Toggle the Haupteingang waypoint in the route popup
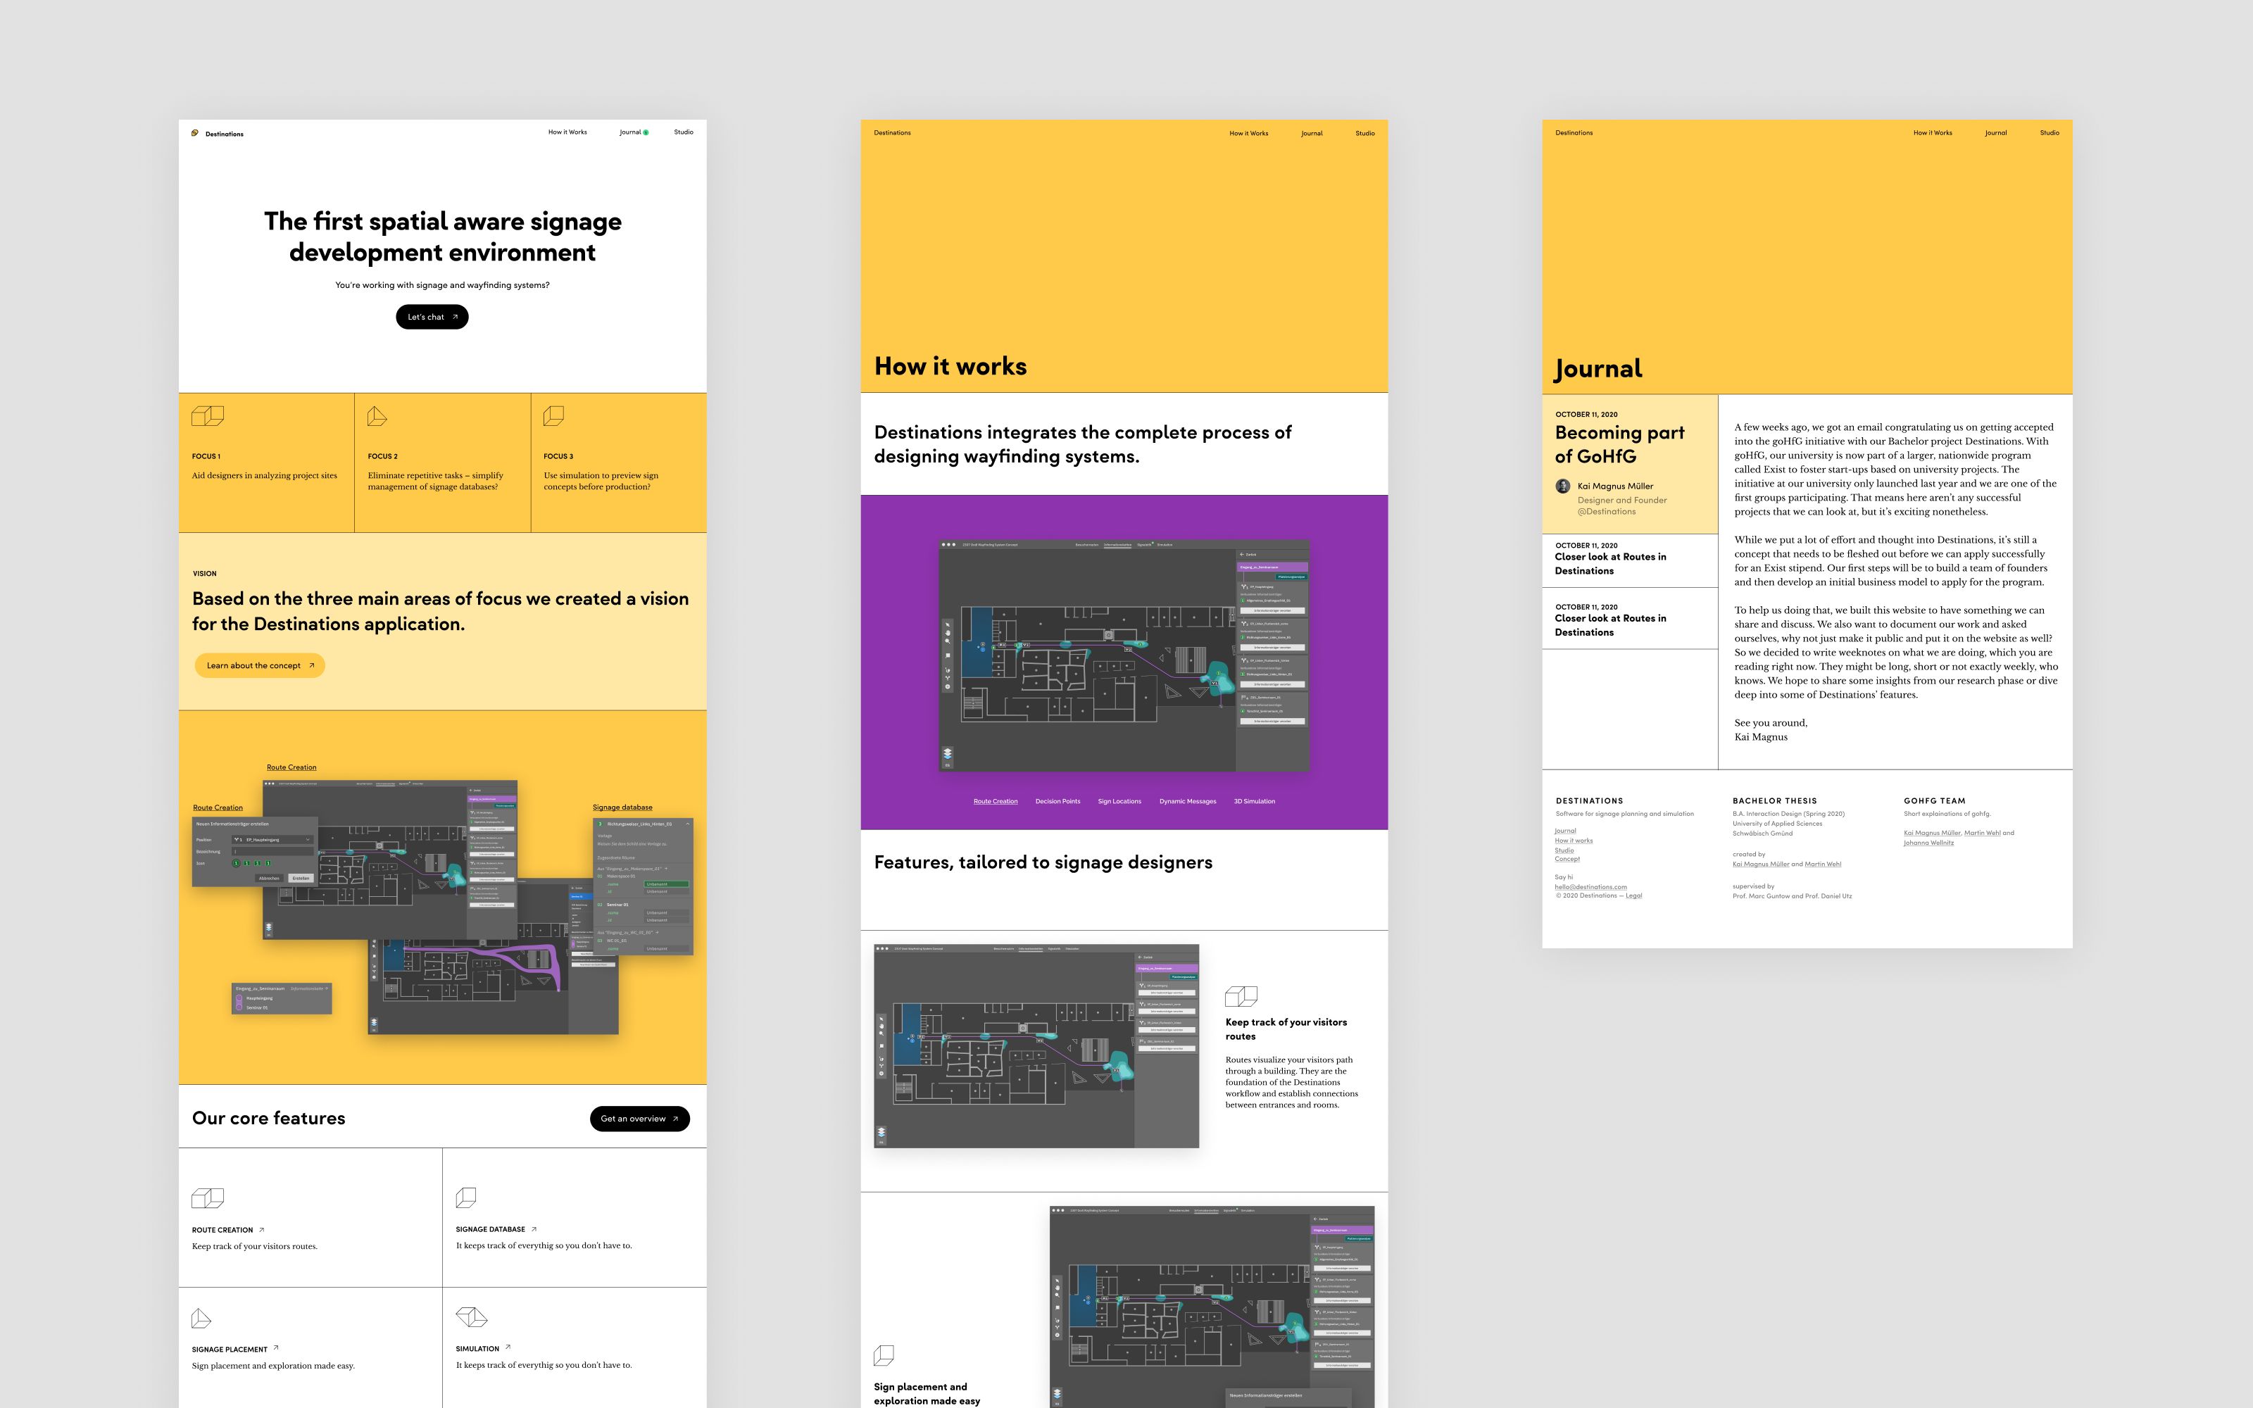Screen dimensions: 2253x1408 239,998
